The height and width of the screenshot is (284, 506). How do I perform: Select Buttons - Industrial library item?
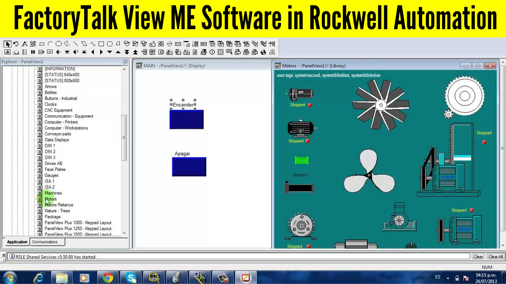pos(61,98)
